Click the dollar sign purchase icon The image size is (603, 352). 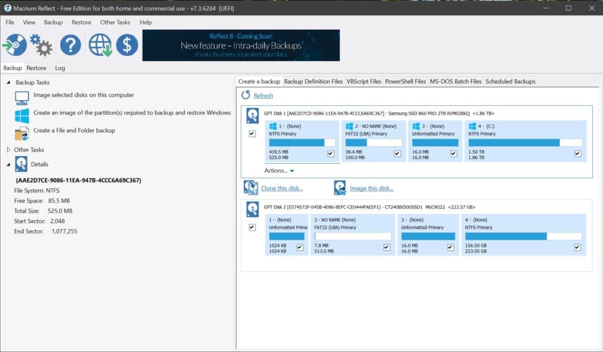(127, 45)
